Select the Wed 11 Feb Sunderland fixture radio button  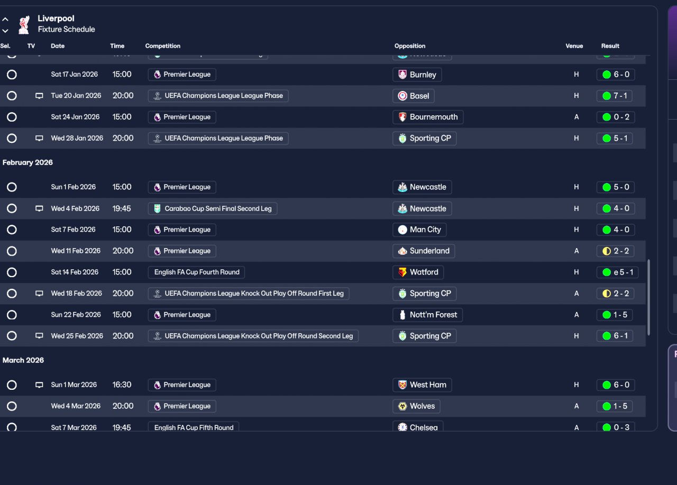[x=12, y=251]
